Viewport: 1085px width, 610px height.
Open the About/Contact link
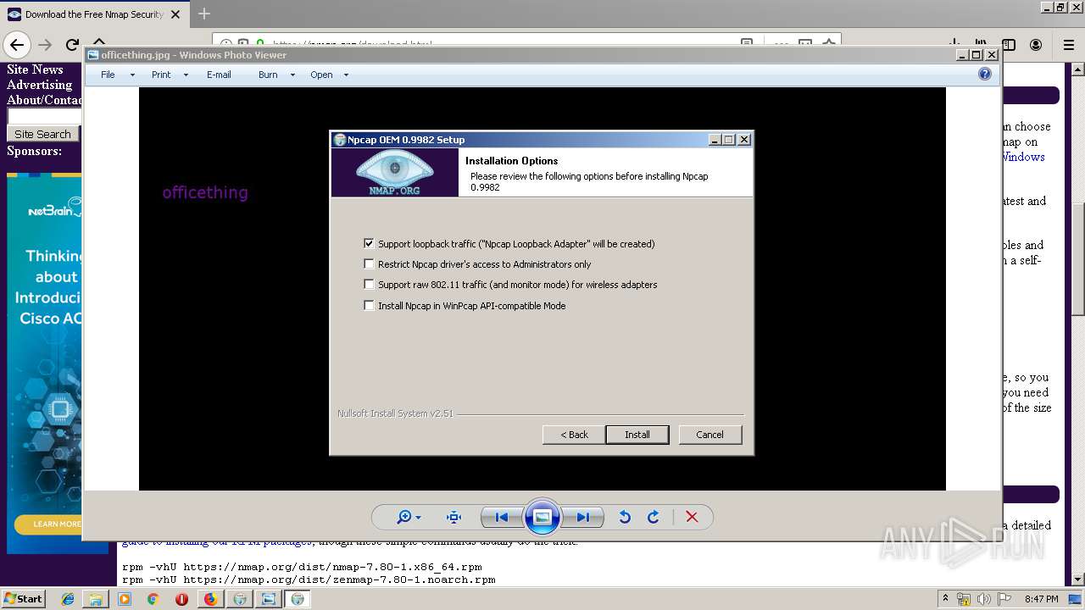click(x=44, y=100)
